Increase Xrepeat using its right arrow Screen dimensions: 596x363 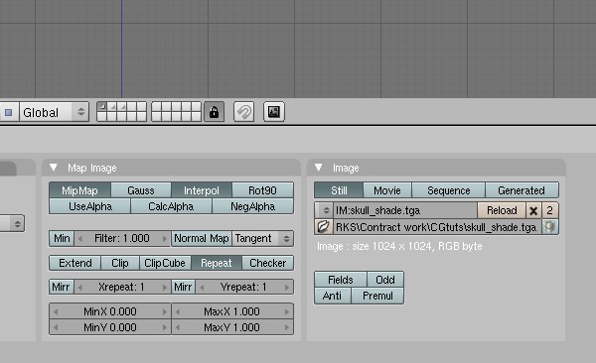[165, 288]
